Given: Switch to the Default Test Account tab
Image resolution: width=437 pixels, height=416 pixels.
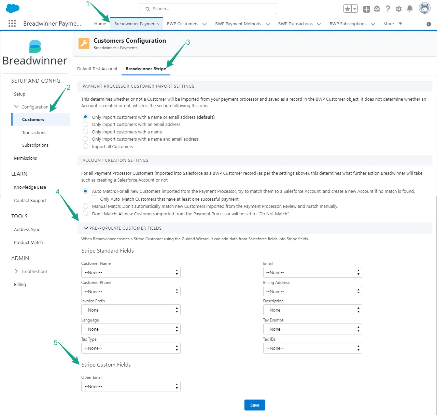Looking at the screenshot, I should point(97,69).
